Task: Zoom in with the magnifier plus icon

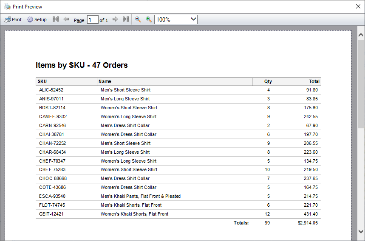Action: 149,19
